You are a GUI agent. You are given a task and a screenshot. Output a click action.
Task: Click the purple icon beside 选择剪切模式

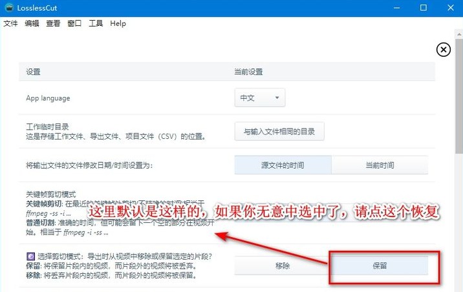(x=30, y=256)
